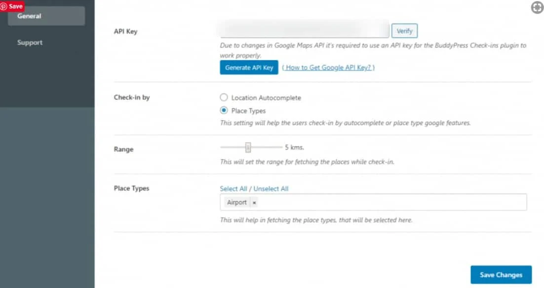Switch to the Support tab
Screen dimensions: 544x288
coord(30,42)
